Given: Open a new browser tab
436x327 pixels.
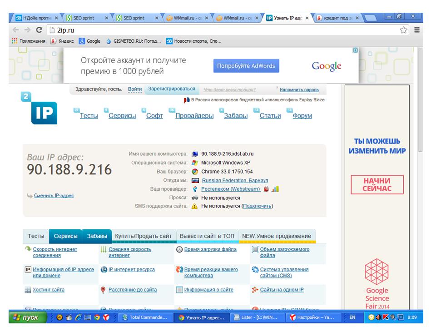Looking at the screenshot, I should pos(371,18).
